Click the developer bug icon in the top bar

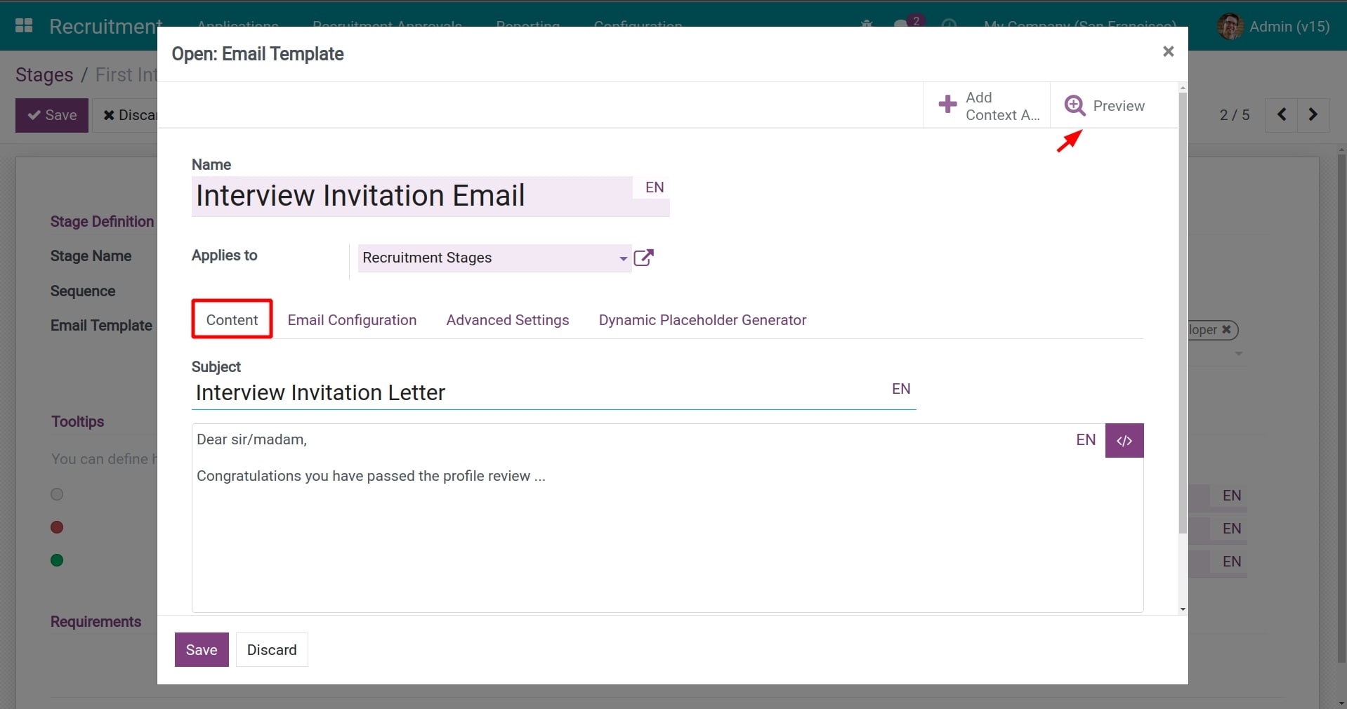866,23
